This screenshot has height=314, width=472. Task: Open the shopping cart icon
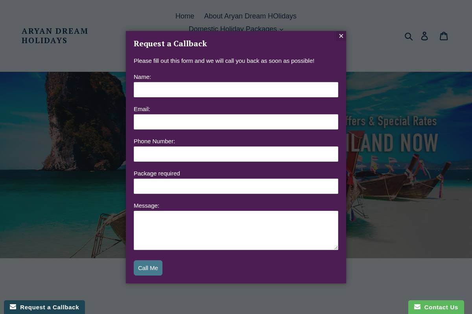coord(444,36)
